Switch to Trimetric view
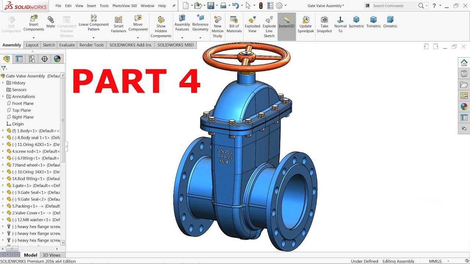 coord(373,22)
